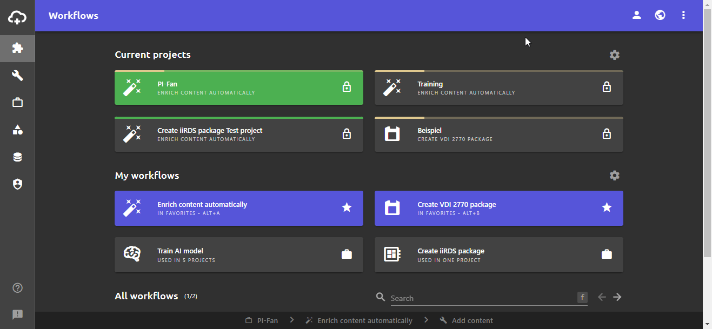Click 'CREATE VDI 2770 PACKAGE' subtitle text
Screen dimensions: 712x329
click(x=455, y=139)
